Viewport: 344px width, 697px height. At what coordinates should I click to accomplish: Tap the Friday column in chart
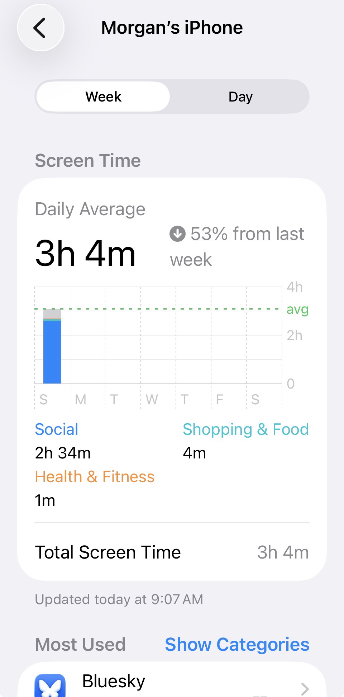229,344
